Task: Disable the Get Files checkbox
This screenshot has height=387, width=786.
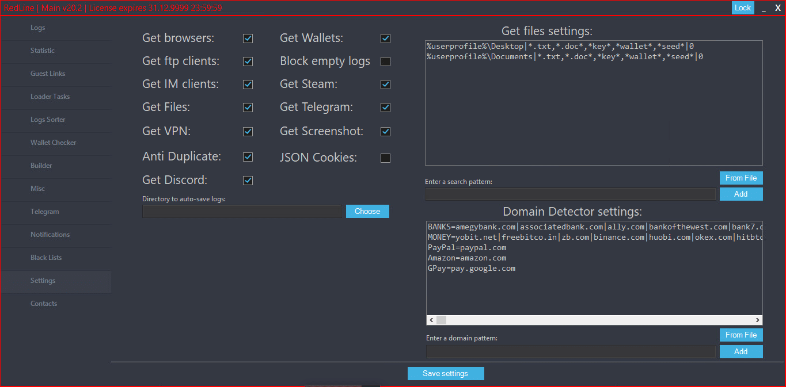Action: tap(248, 108)
